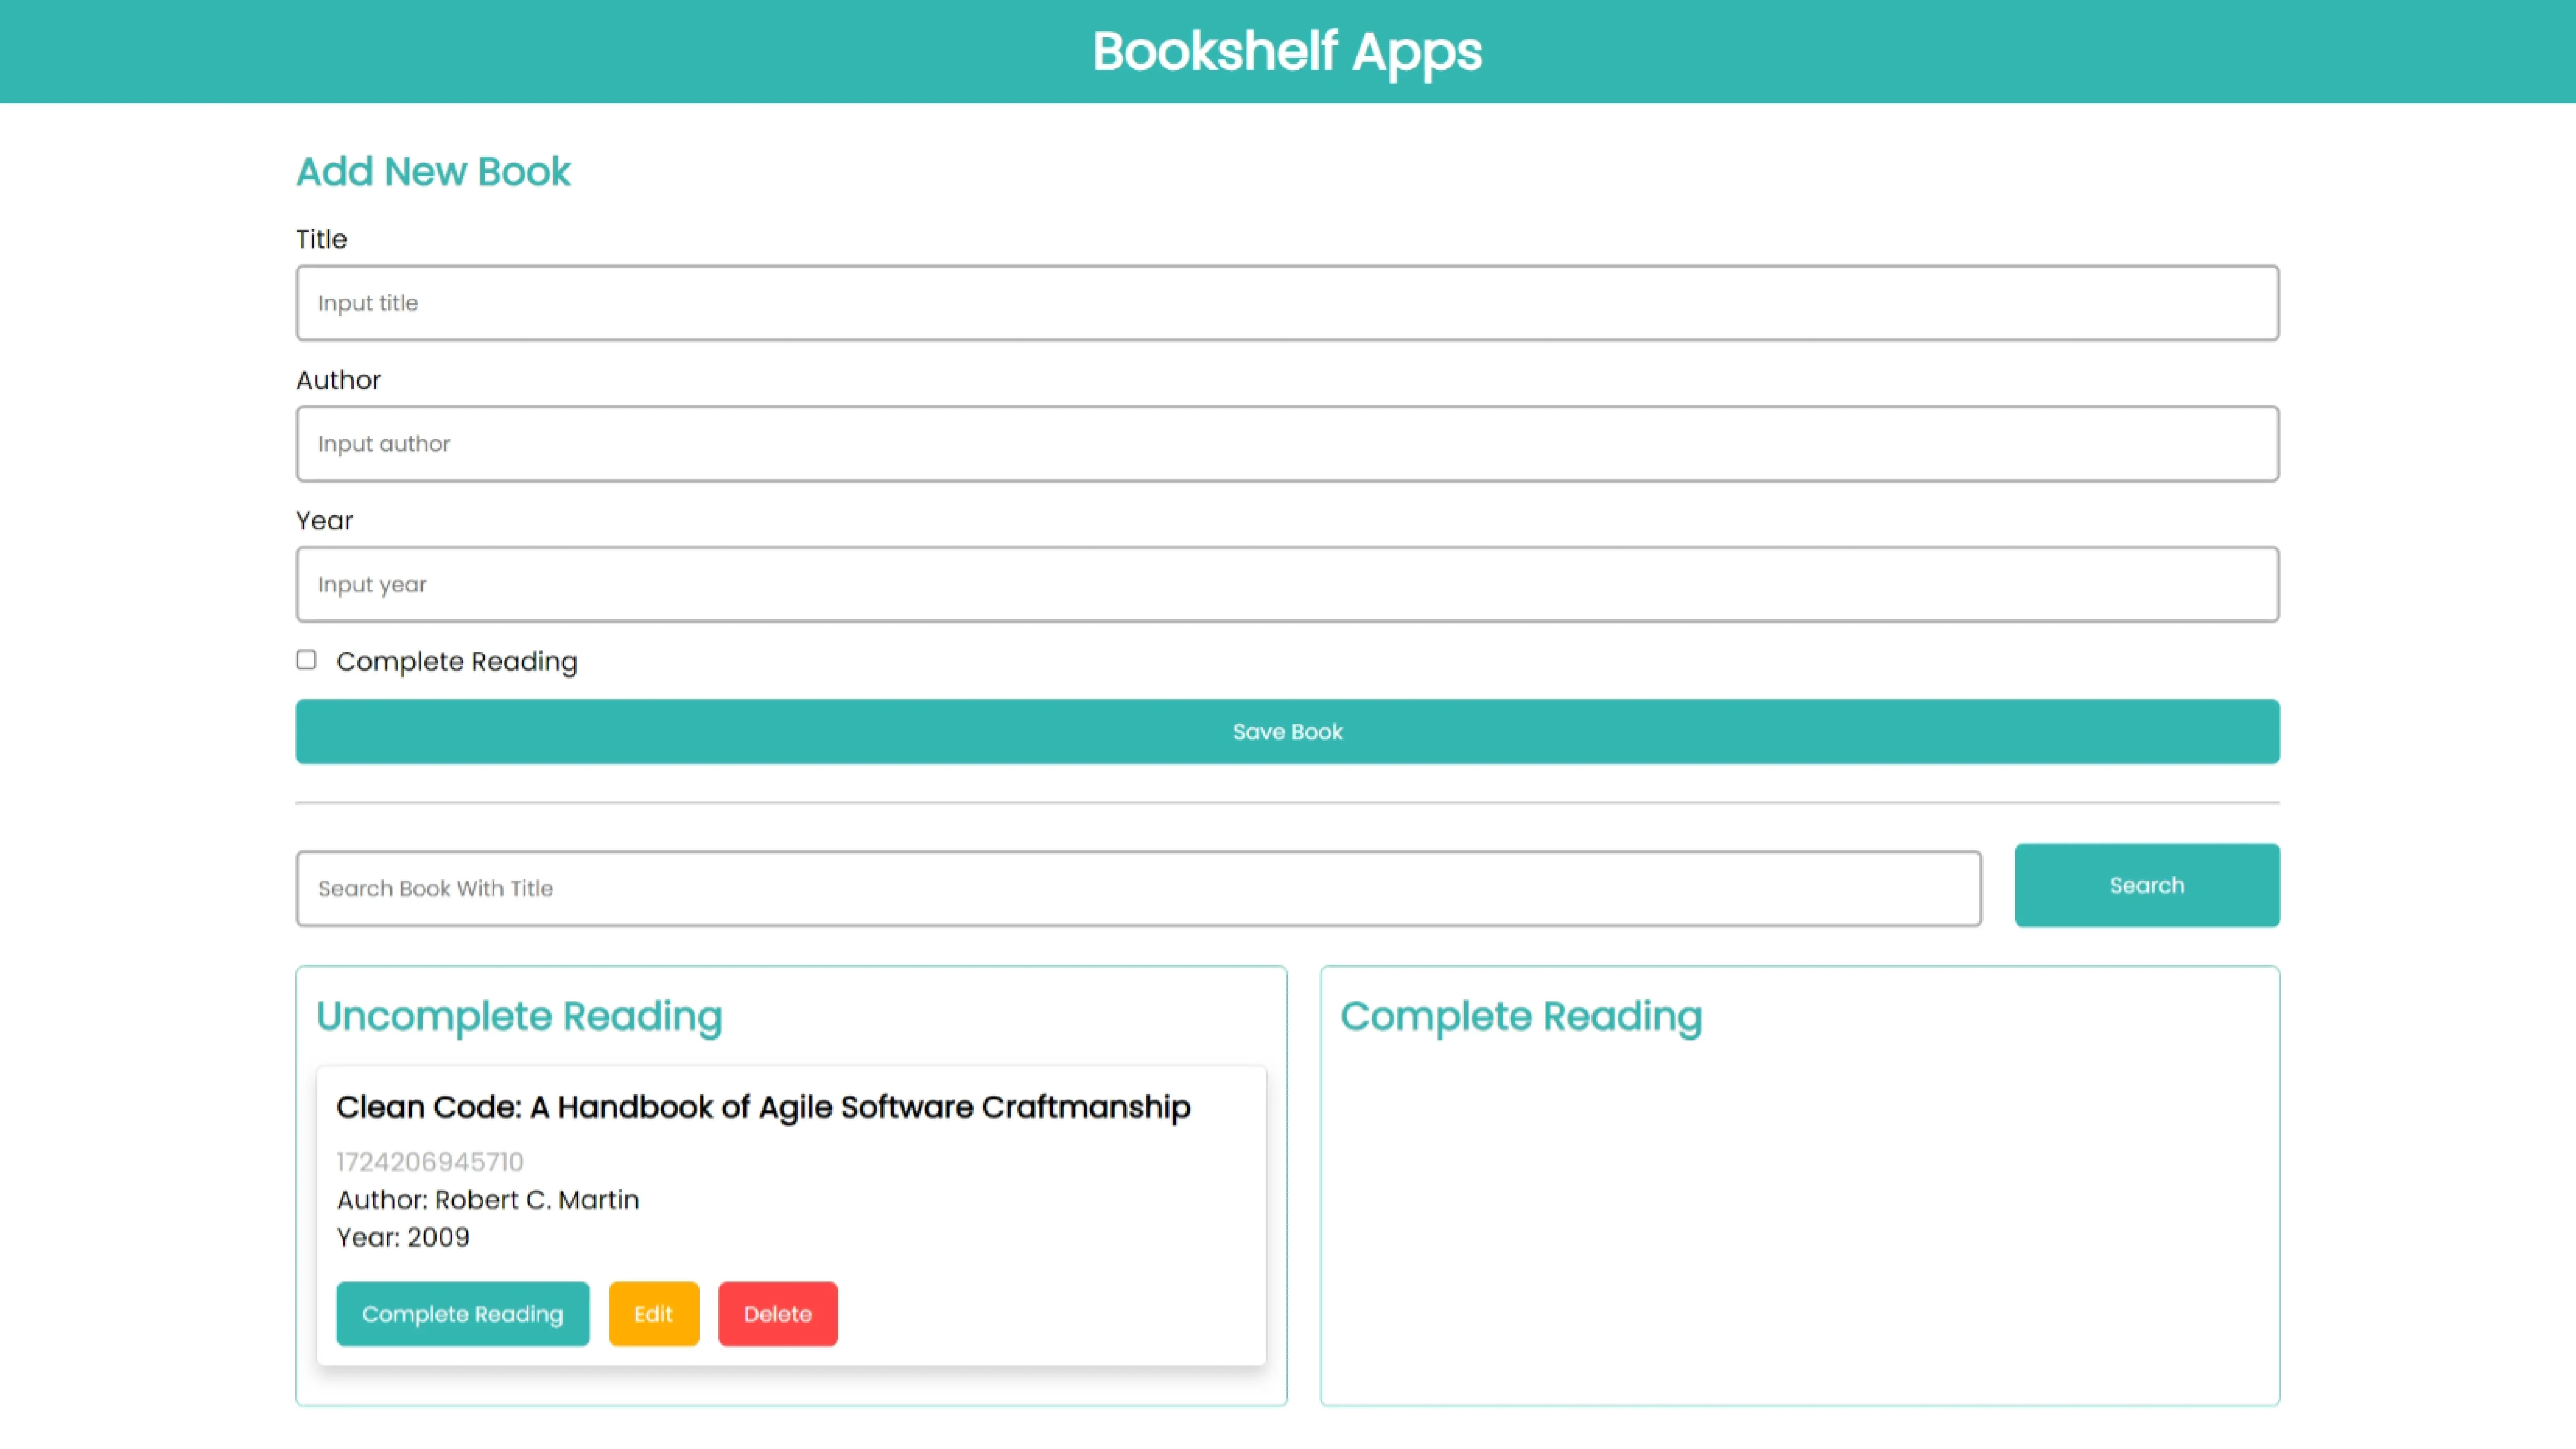Image resolution: width=2576 pixels, height=1449 pixels.
Task: Select the Input year field
Action: tap(1287, 584)
